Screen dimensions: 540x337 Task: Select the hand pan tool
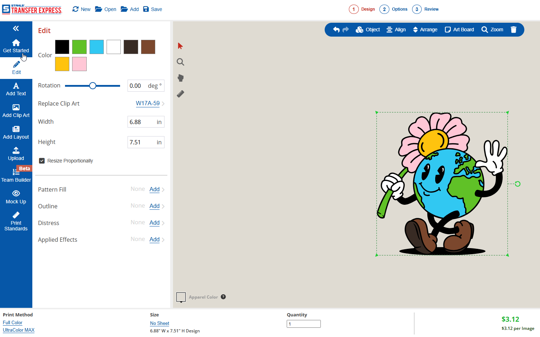pyautogui.click(x=180, y=78)
